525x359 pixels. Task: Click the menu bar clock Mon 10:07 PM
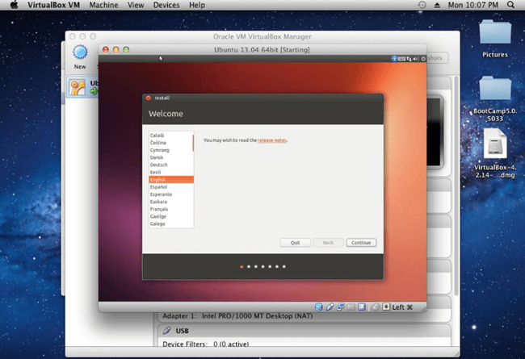coord(473,5)
